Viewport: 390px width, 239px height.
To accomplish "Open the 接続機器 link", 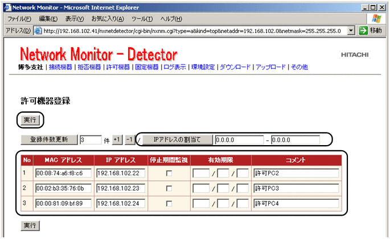I will tap(60, 67).
